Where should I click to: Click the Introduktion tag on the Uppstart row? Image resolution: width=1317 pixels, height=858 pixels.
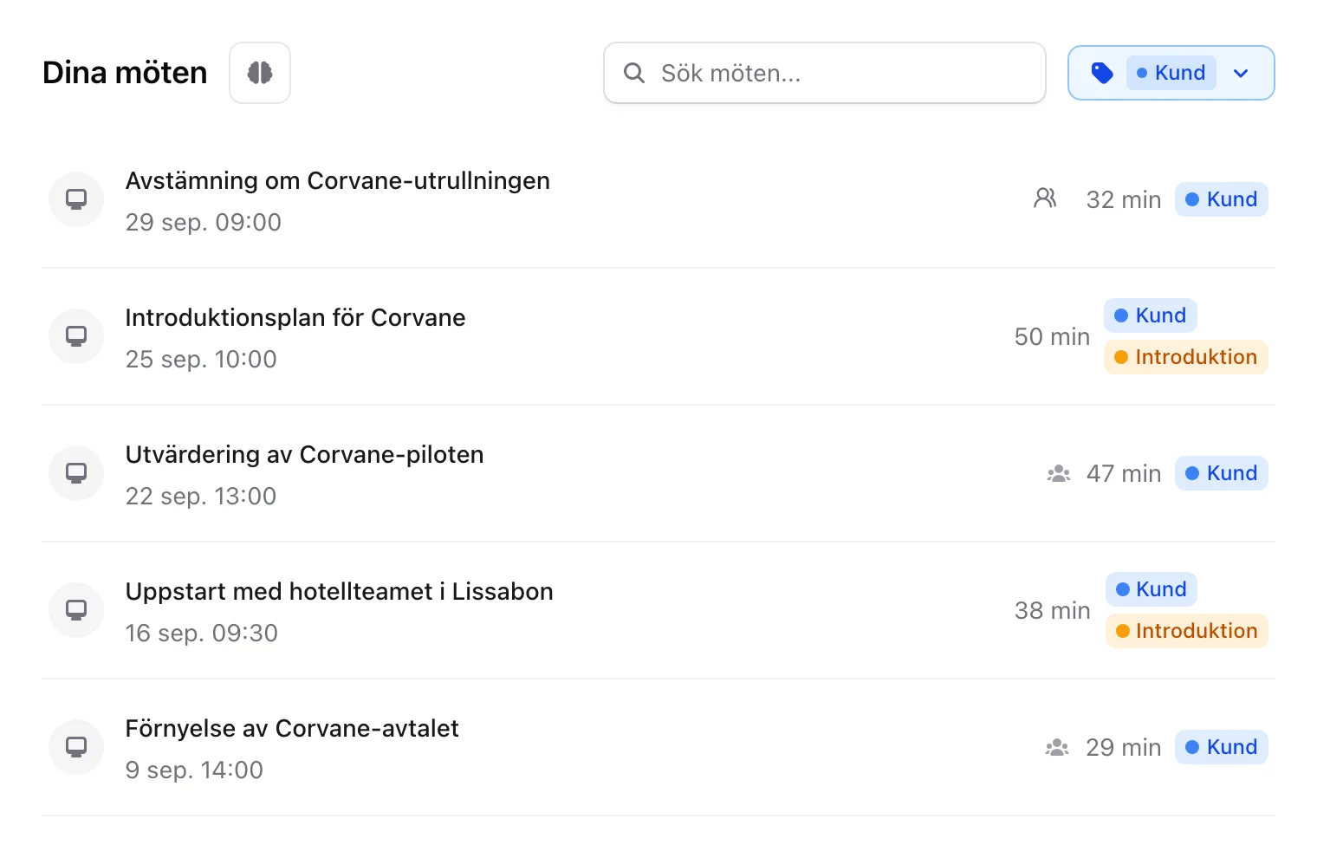point(1187,631)
